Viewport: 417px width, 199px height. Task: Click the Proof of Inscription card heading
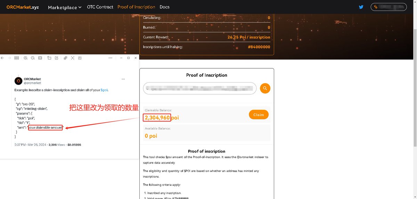pos(206,75)
